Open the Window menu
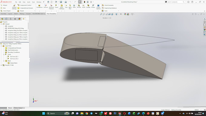 [x=39, y=2]
